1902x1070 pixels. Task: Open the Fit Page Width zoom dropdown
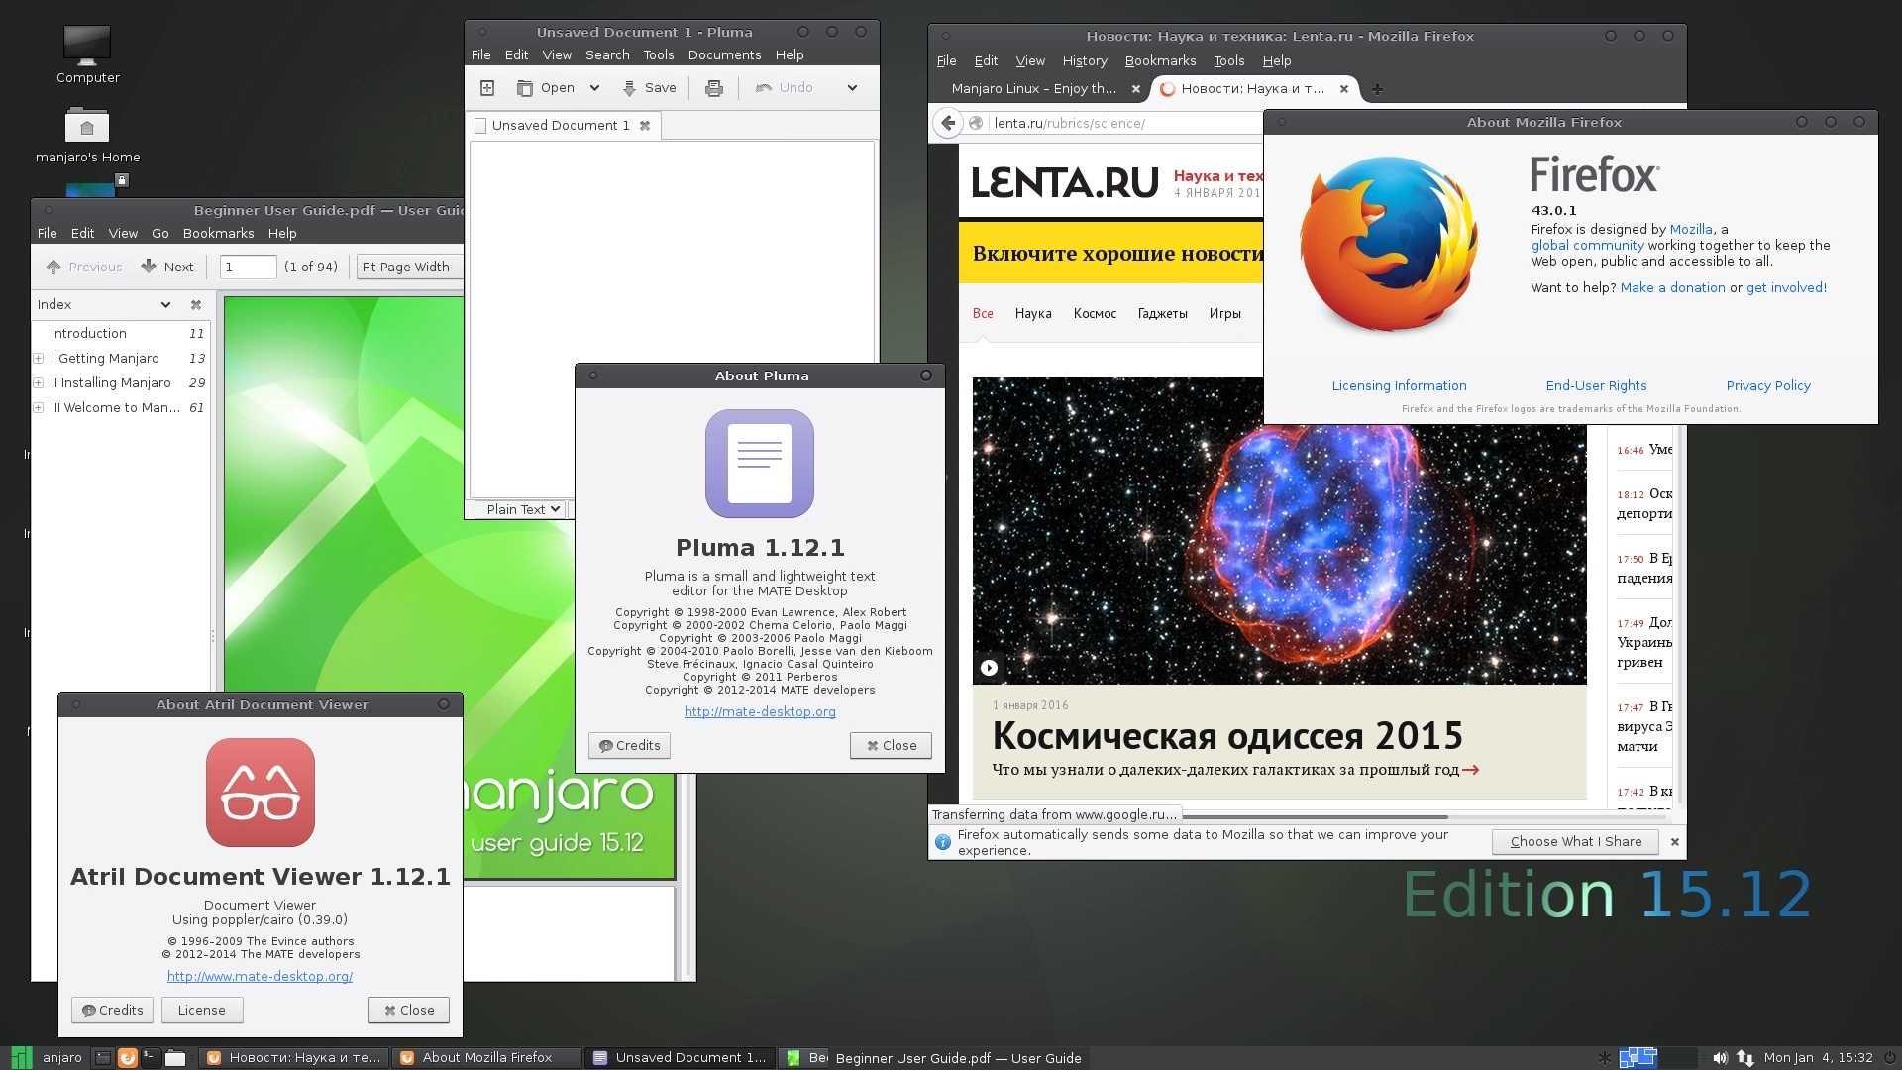tap(408, 267)
